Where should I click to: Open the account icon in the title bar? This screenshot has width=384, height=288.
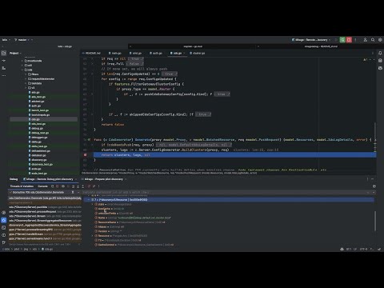pos(365,40)
